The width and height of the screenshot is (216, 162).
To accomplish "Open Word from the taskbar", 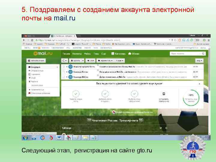I will (x=59, y=138).
